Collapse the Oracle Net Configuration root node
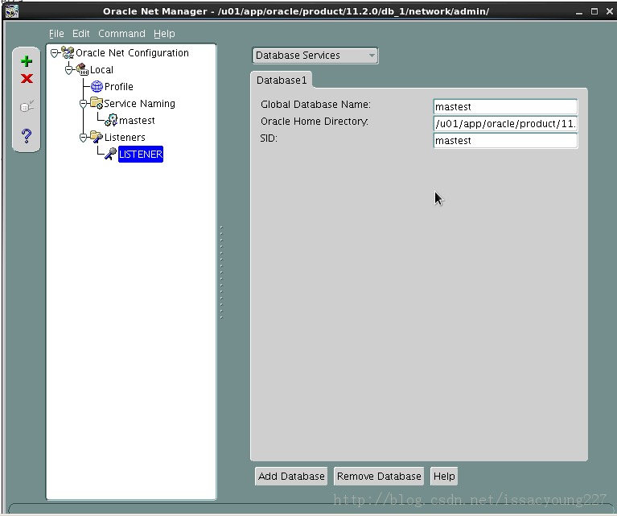This screenshot has width=617, height=516. [55, 53]
